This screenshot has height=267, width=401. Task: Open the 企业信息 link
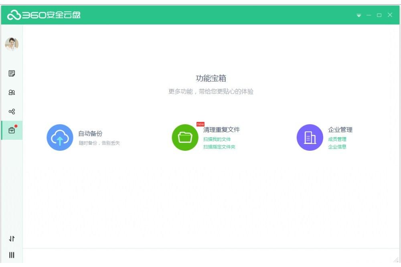pos(337,147)
